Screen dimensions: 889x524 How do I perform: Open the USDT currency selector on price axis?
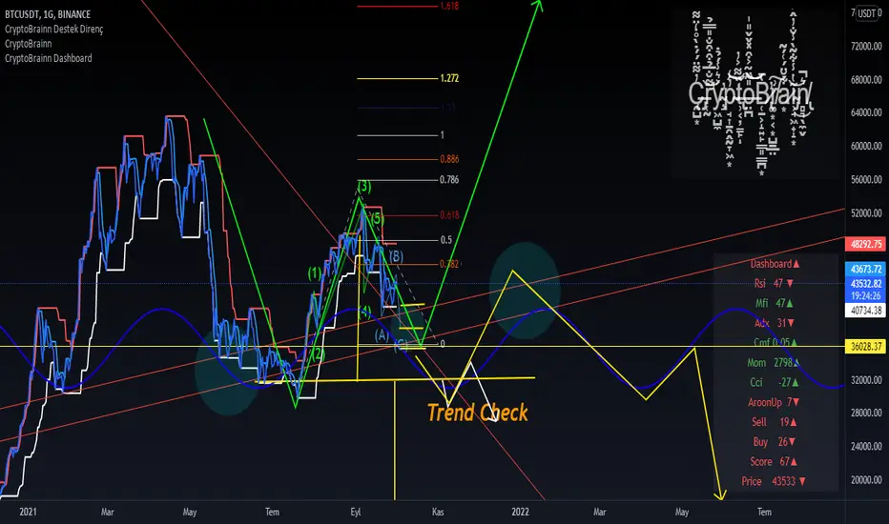pyautogui.click(x=869, y=13)
